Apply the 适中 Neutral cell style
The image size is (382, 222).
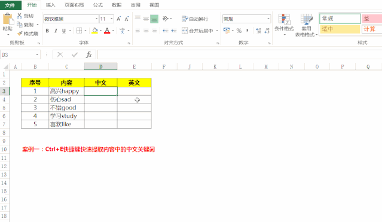[340, 29]
